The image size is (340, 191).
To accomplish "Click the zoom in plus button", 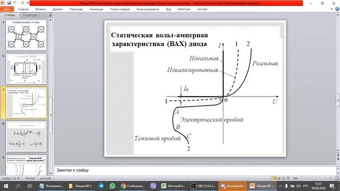I will [330, 178].
